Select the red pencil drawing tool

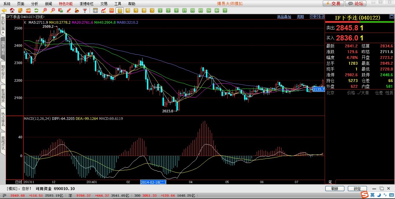click(x=69, y=10)
